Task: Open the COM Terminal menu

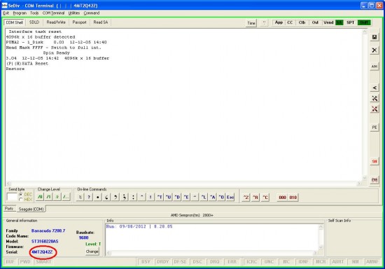Action: (53, 13)
